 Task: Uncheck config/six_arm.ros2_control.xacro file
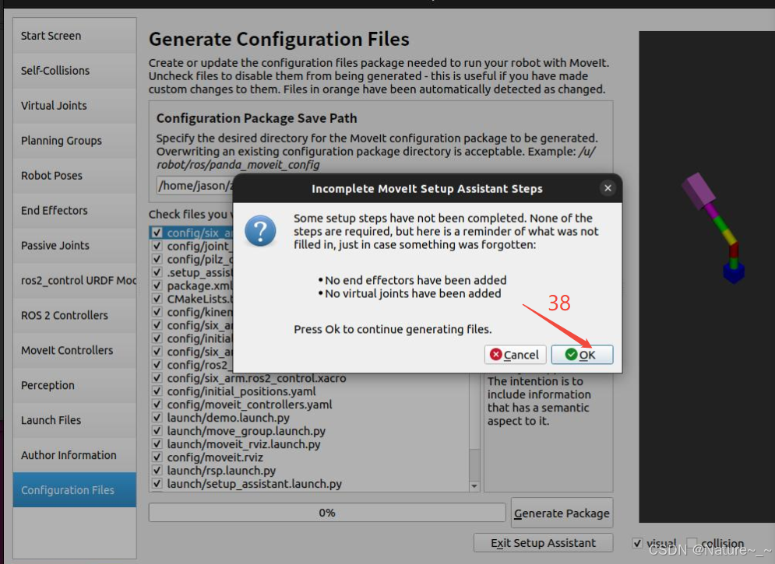click(x=157, y=378)
